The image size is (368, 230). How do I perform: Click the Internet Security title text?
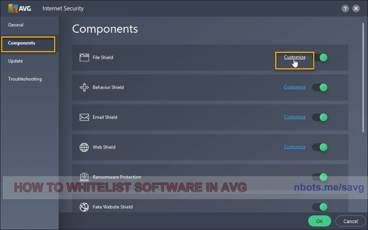click(63, 8)
